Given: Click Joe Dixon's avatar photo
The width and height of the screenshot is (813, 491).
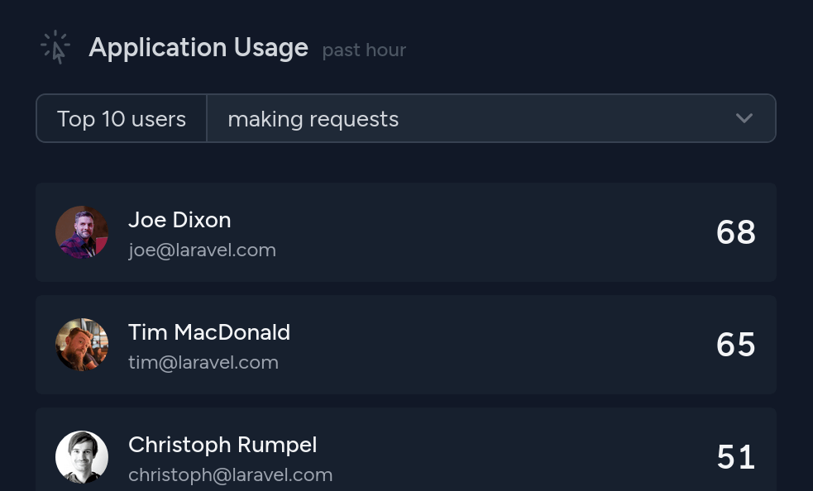Looking at the screenshot, I should [82, 232].
